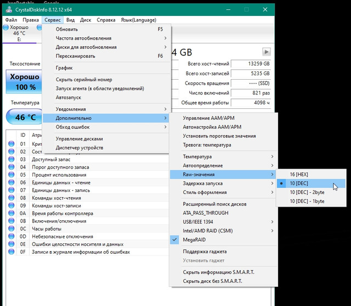Click the status orb for attribute 01
This screenshot has height=306, width=351.
point(11,144)
